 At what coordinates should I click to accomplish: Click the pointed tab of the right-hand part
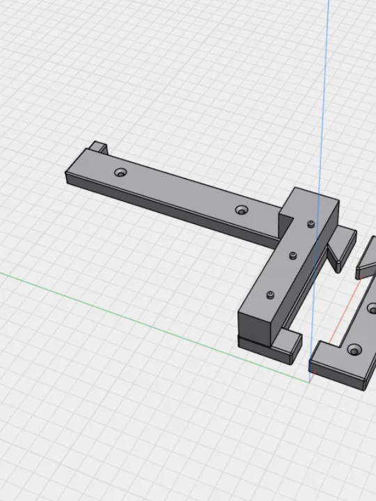tap(367, 258)
